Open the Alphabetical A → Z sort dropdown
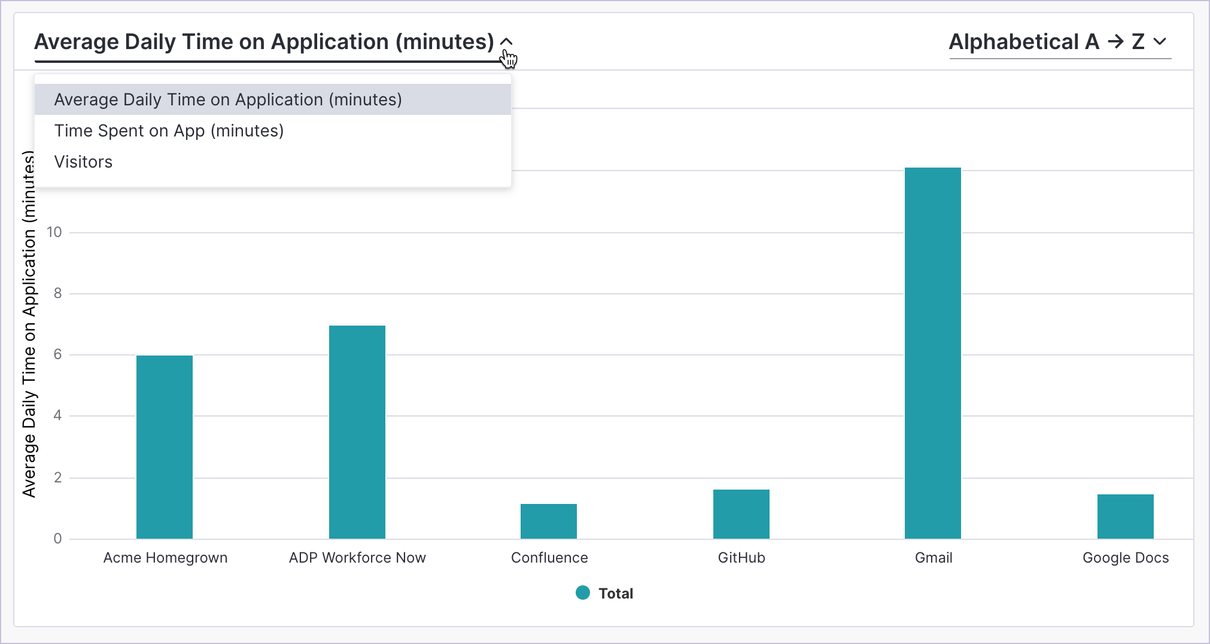 point(1060,42)
